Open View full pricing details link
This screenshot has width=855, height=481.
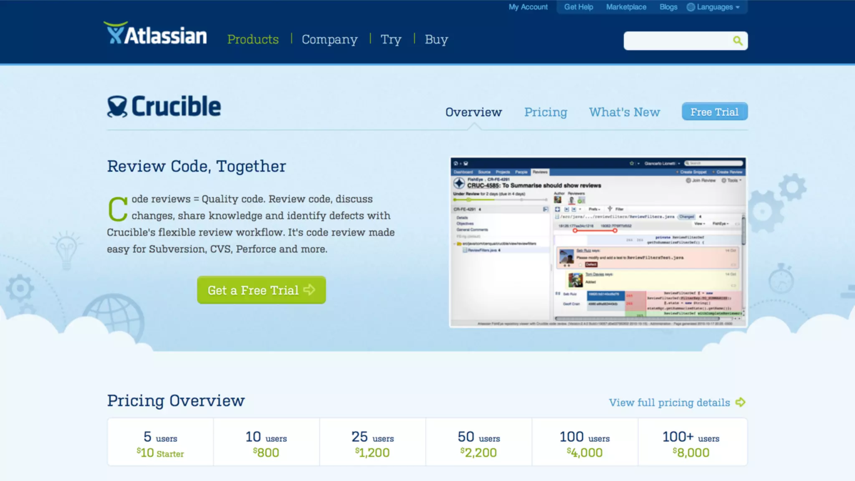[669, 403]
